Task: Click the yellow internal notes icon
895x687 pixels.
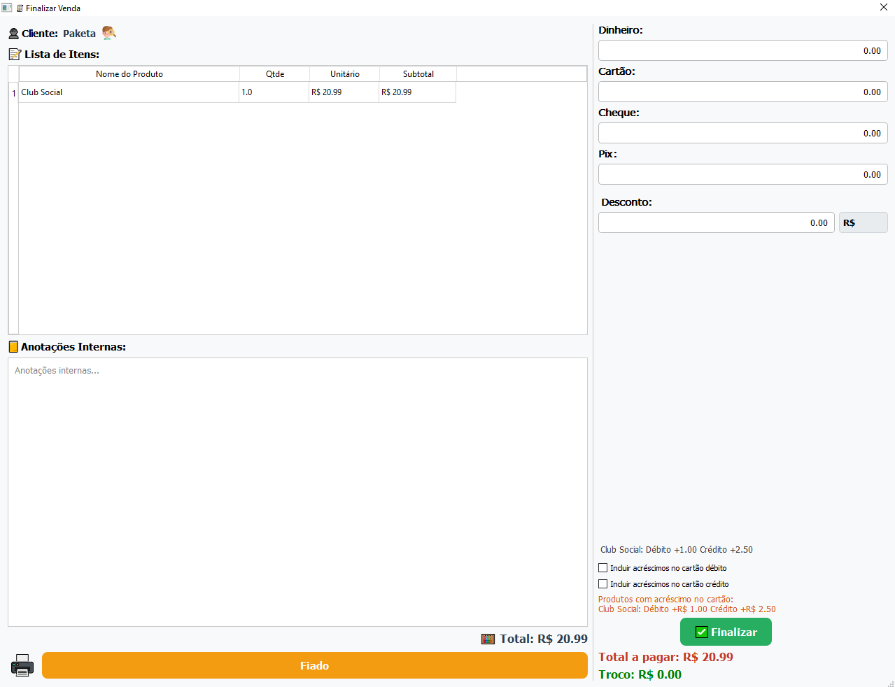Action: coord(13,347)
